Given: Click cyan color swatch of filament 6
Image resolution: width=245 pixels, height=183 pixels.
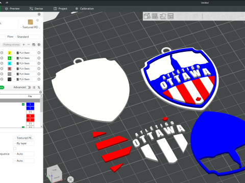Looking at the screenshot, I should pyautogui.click(x=10, y=64).
